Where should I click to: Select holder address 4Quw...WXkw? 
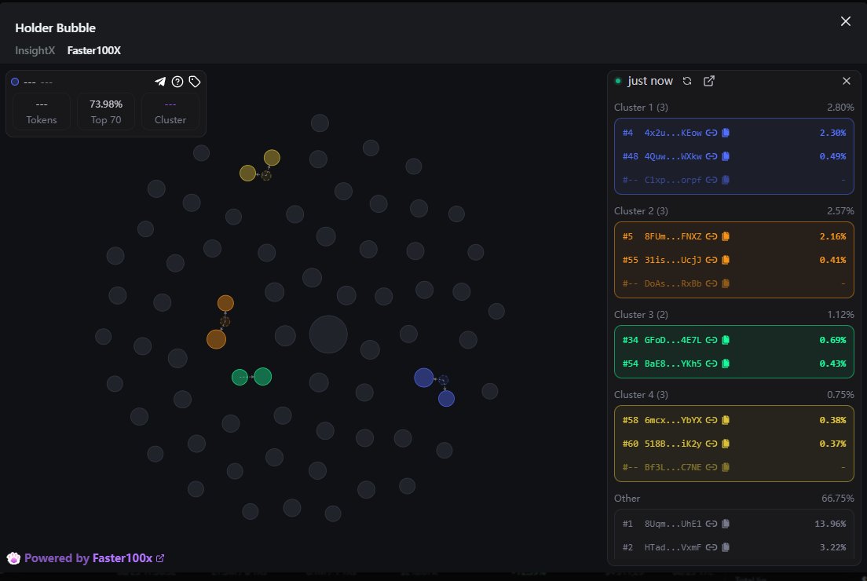coord(673,156)
